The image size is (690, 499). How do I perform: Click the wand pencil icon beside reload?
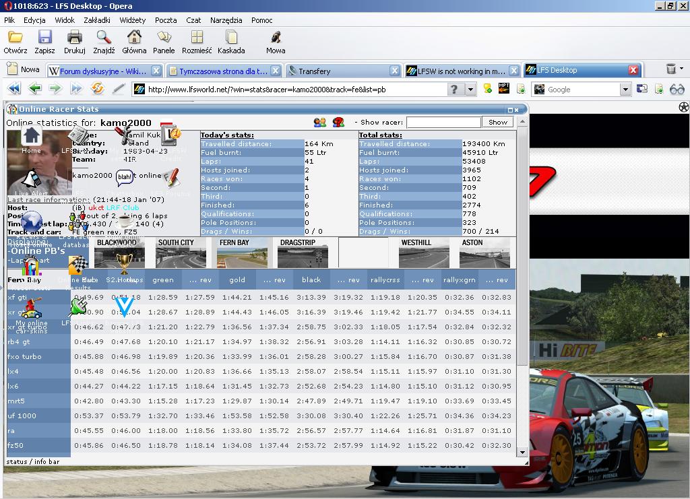[119, 89]
